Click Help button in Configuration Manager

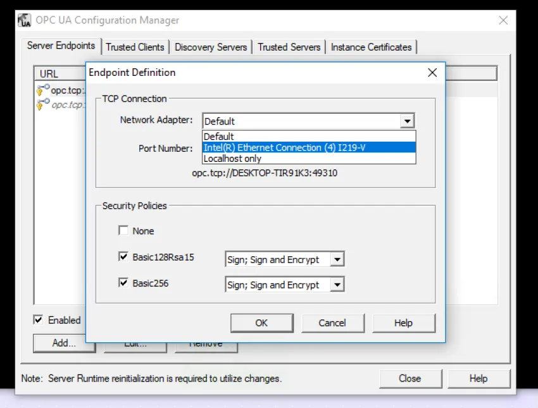pyautogui.click(x=479, y=378)
